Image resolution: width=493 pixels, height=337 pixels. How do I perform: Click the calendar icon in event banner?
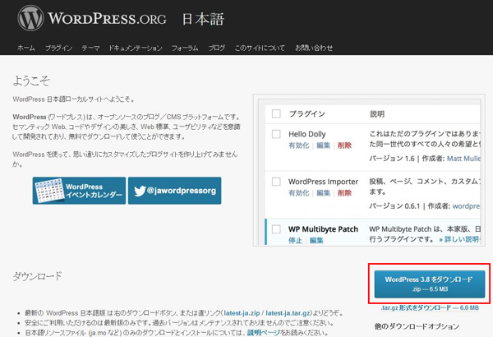point(48,191)
